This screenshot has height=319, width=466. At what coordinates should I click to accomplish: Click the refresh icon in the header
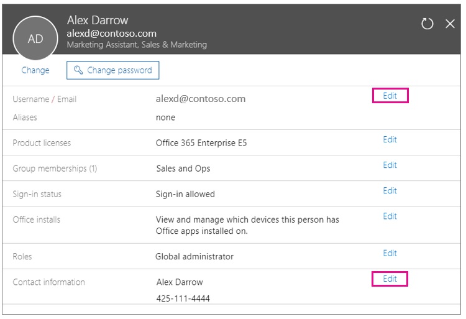427,24
